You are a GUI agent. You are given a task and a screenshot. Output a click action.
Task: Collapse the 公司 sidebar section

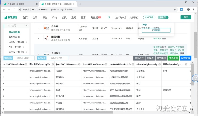(x=27, y=26)
